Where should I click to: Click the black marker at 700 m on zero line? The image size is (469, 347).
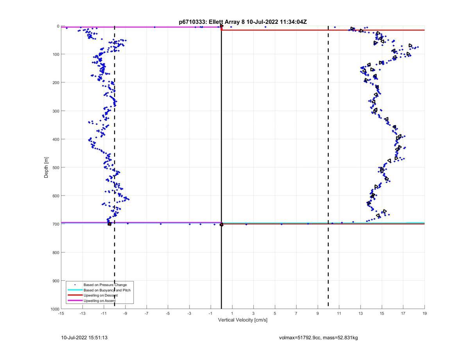pyautogui.click(x=222, y=224)
